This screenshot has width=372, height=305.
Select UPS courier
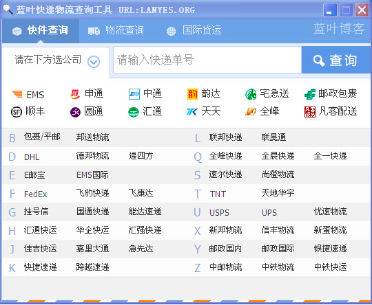(269, 212)
